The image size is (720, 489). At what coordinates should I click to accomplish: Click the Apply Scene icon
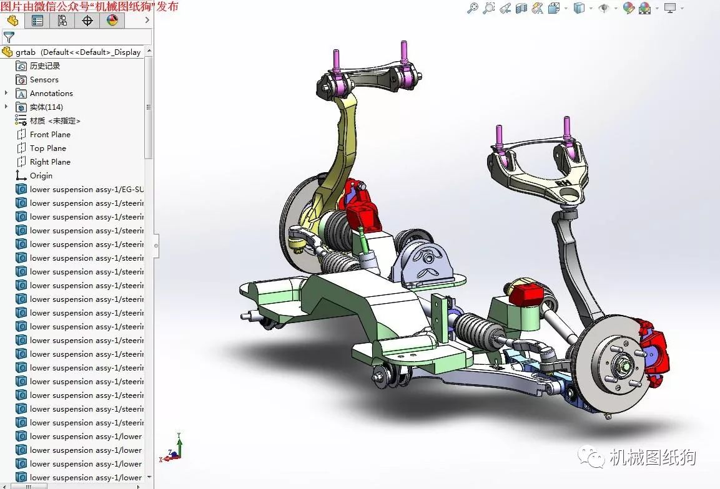(644, 8)
